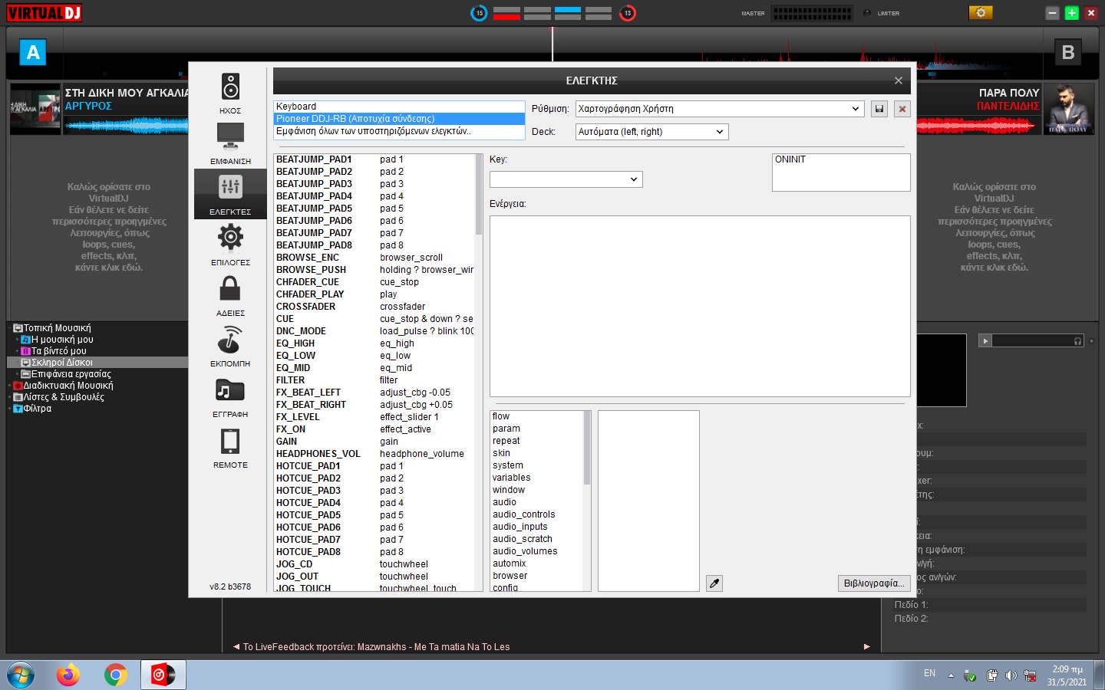The height and width of the screenshot is (690, 1105).
Task: Click the left deck 15 indicator circle
Action: click(x=479, y=13)
